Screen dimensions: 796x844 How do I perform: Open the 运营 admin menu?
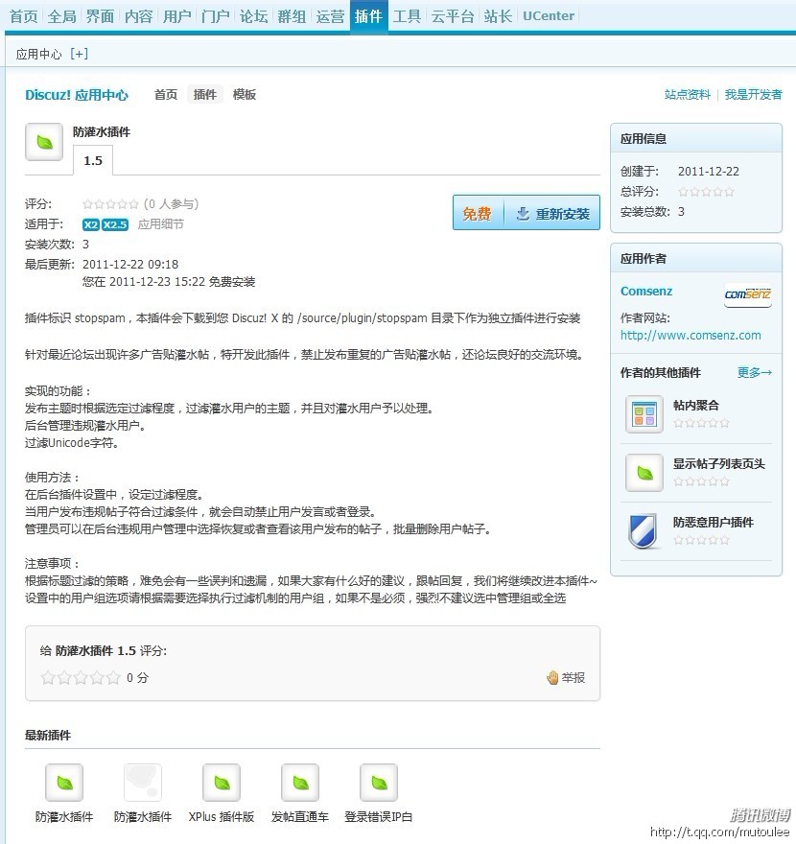coord(330,16)
